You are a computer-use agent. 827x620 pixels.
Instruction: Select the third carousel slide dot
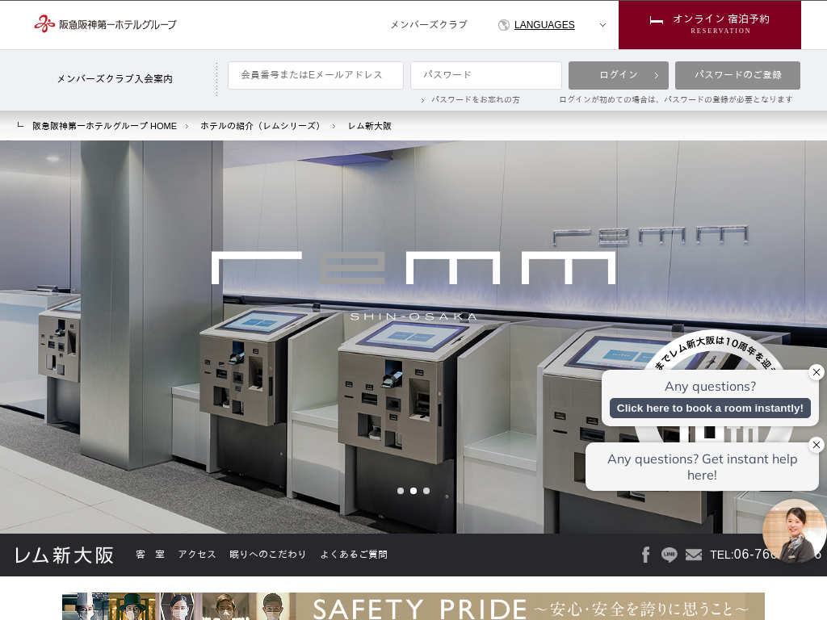click(426, 491)
